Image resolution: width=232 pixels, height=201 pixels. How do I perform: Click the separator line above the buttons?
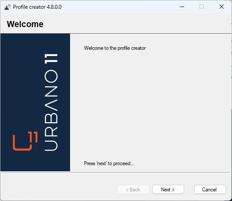tap(116, 173)
